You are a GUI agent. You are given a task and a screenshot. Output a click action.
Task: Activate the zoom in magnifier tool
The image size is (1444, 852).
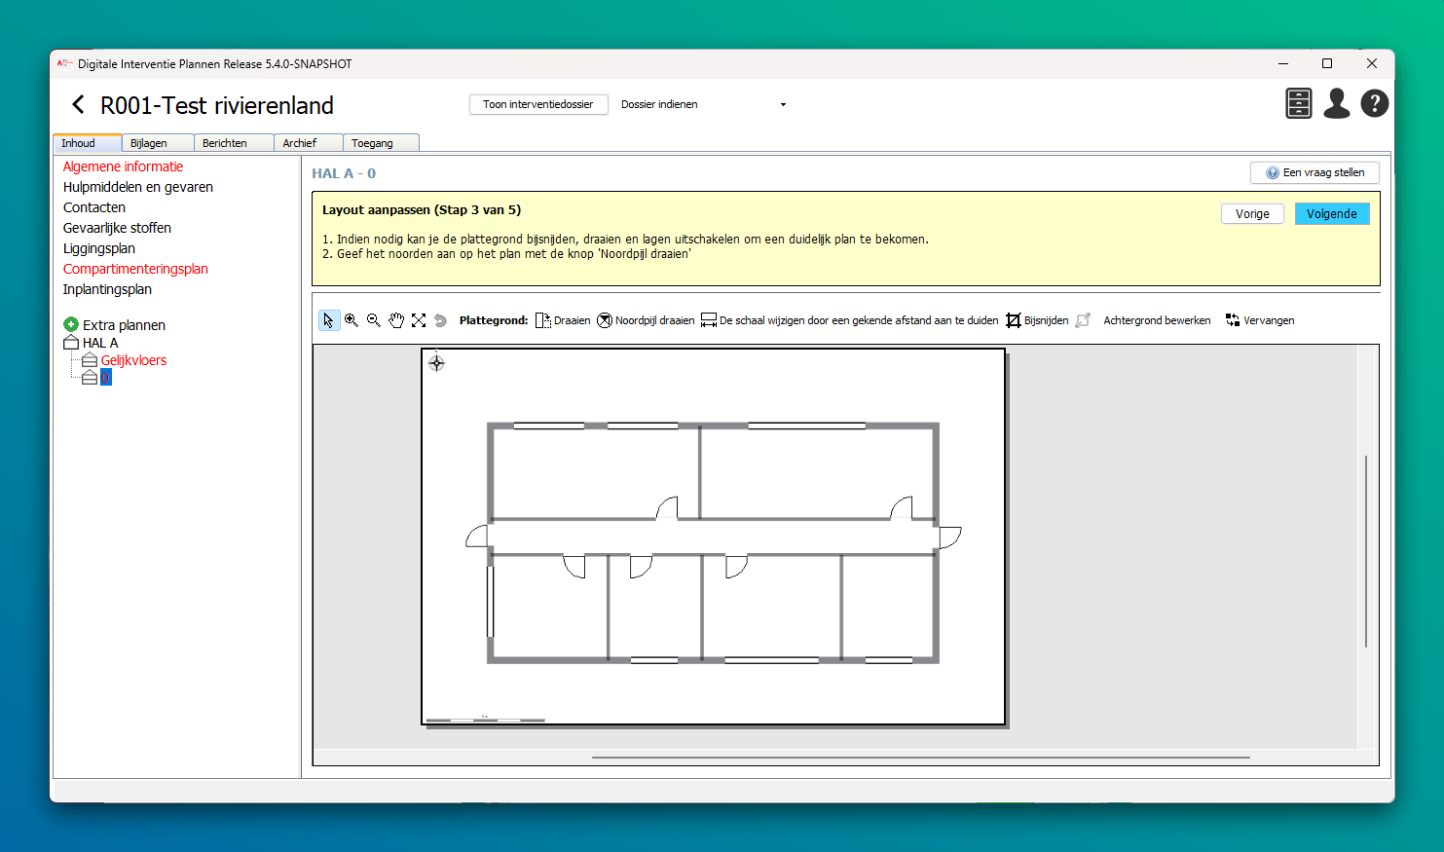point(352,320)
